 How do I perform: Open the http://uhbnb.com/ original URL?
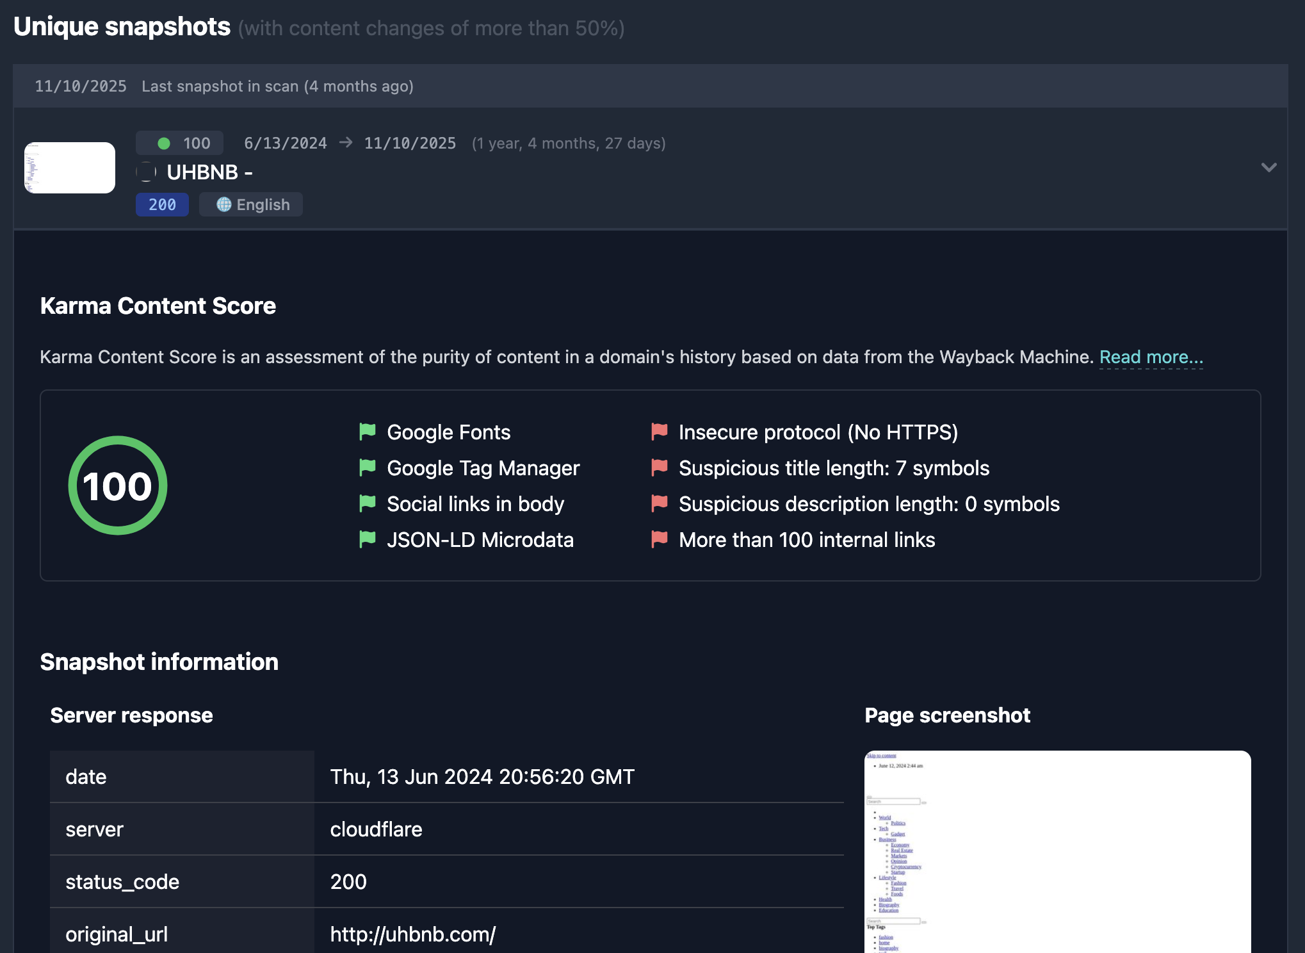point(412,934)
